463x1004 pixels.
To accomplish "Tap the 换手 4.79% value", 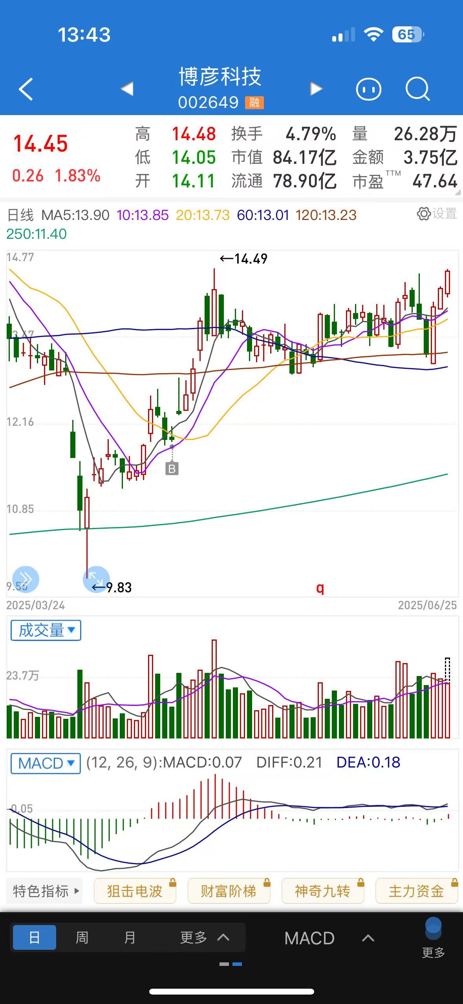I will 310,134.
